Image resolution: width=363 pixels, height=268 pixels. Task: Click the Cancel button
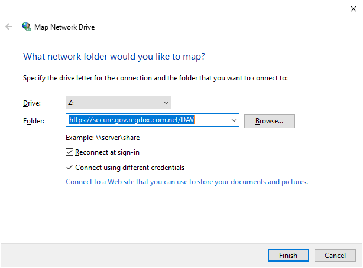pyautogui.click(x=335, y=255)
